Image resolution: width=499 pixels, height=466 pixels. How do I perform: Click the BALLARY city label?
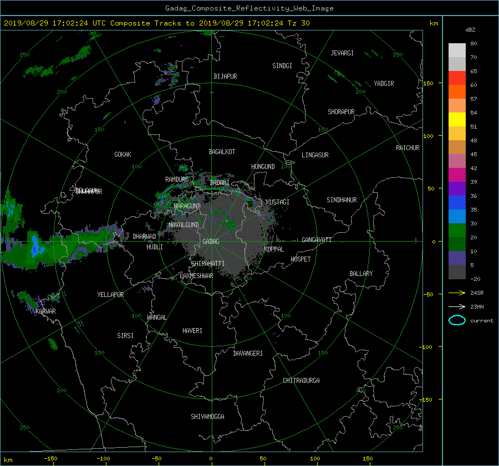coord(361,274)
